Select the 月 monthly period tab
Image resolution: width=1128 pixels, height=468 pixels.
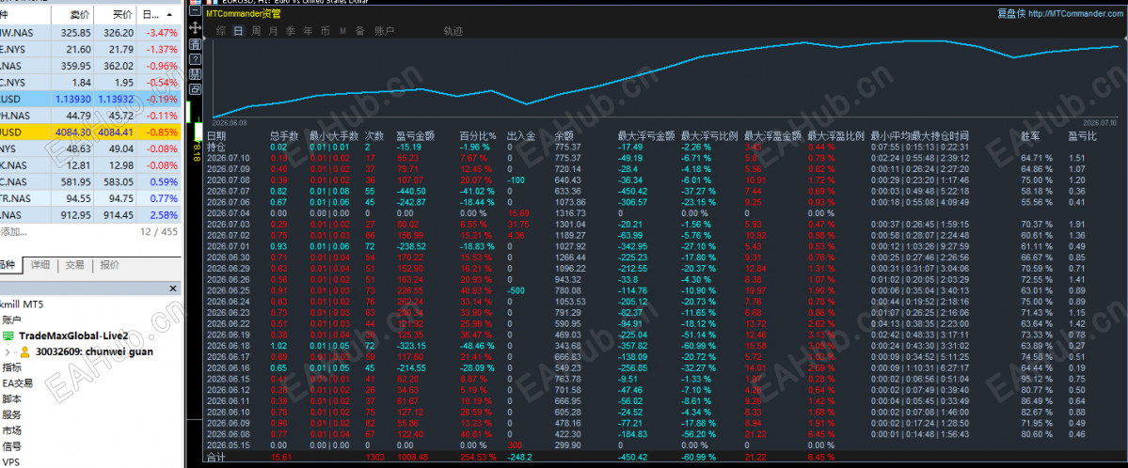274,31
